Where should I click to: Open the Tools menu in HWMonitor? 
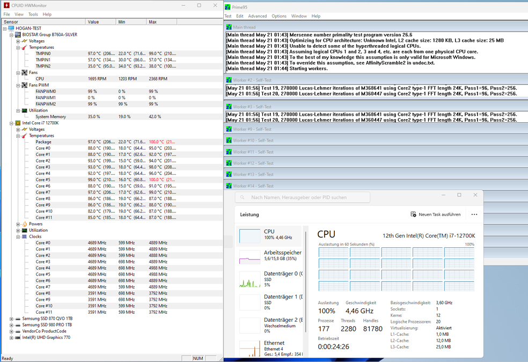pos(33,14)
